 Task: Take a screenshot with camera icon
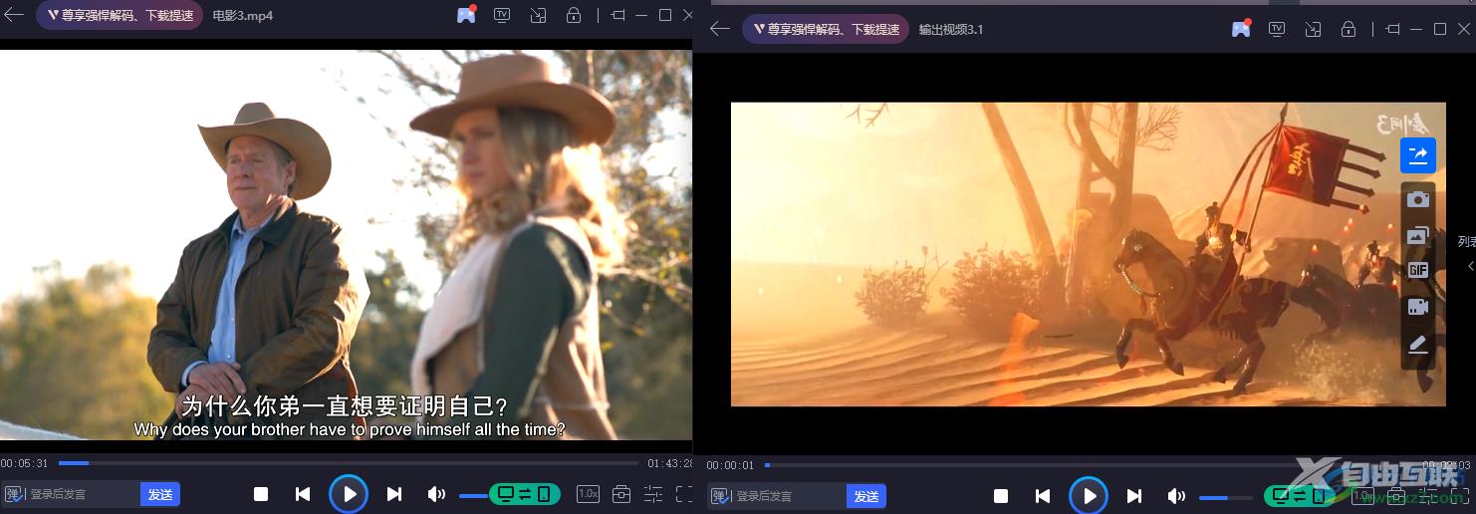pos(1418,199)
